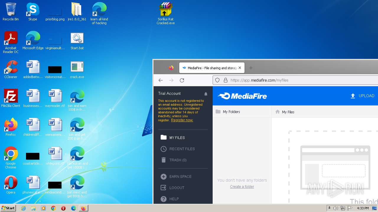Select the crack.exe file icon
The height and width of the screenshot is (212, 378).
click(x=77, y=69)
